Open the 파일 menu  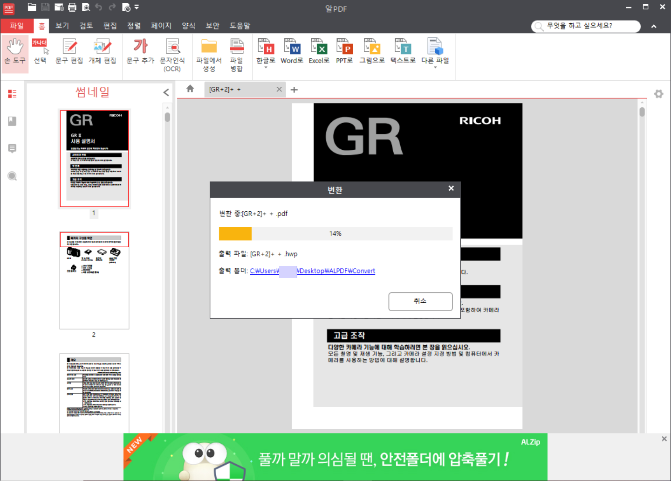17,26
